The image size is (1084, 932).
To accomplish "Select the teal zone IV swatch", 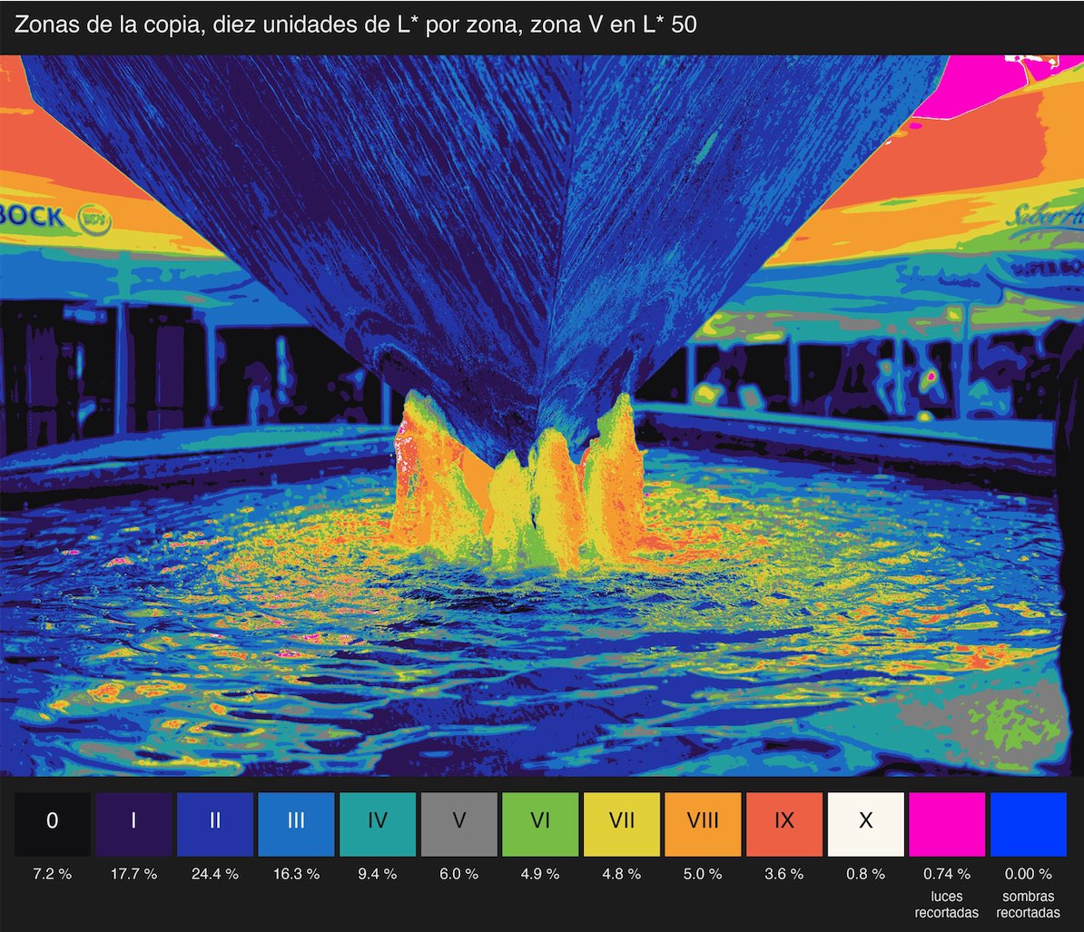I will pos(378,824).
